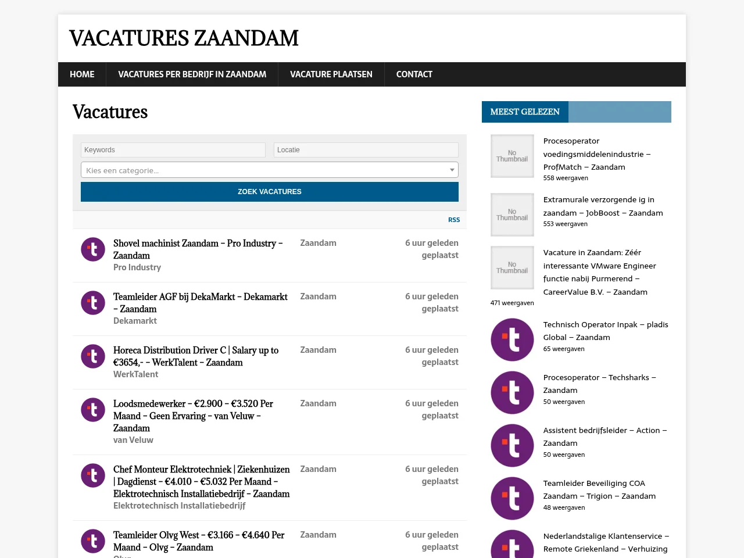Image resolution: width=744 pixels, height=558 pixels.
Task: Open Vacatures per bedrijf in Zaandam menu
Action: coord(192,74)
